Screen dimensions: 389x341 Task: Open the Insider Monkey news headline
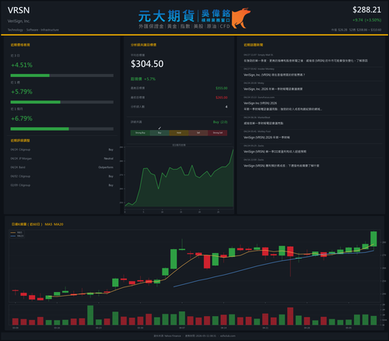coord(275,75)
